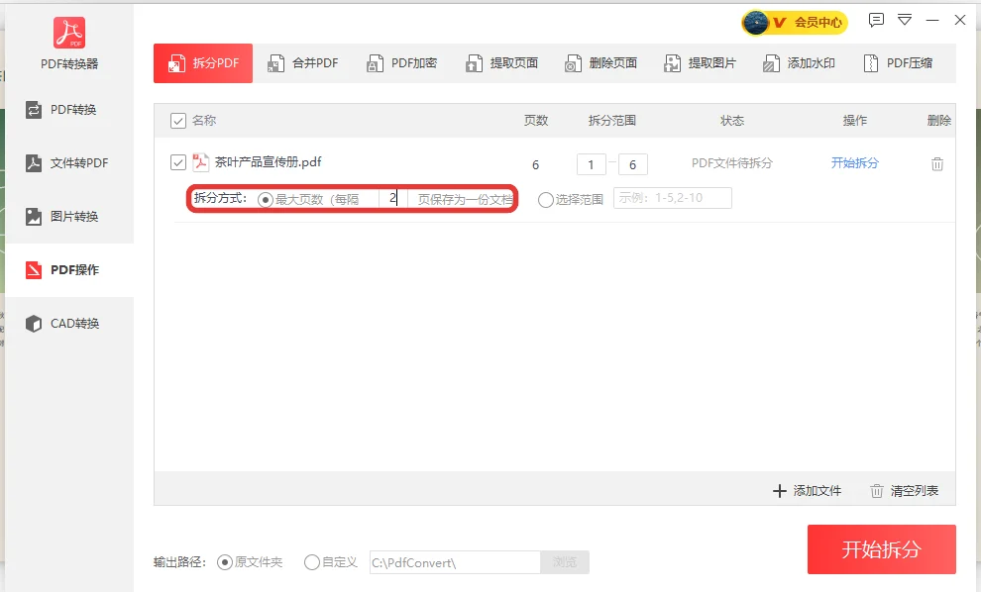Click the trash icon beside 清空列表
This screenshot has height=592, width=981.
[x=877, y=491]
